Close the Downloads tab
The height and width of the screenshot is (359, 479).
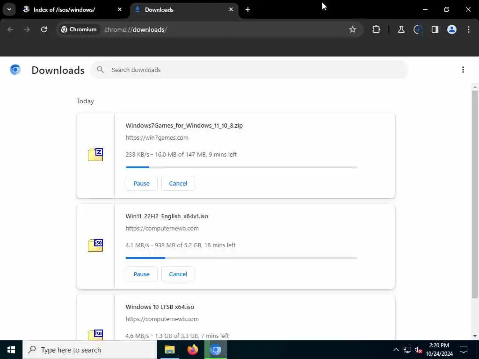pyautogui.click(x=231, y=9)
